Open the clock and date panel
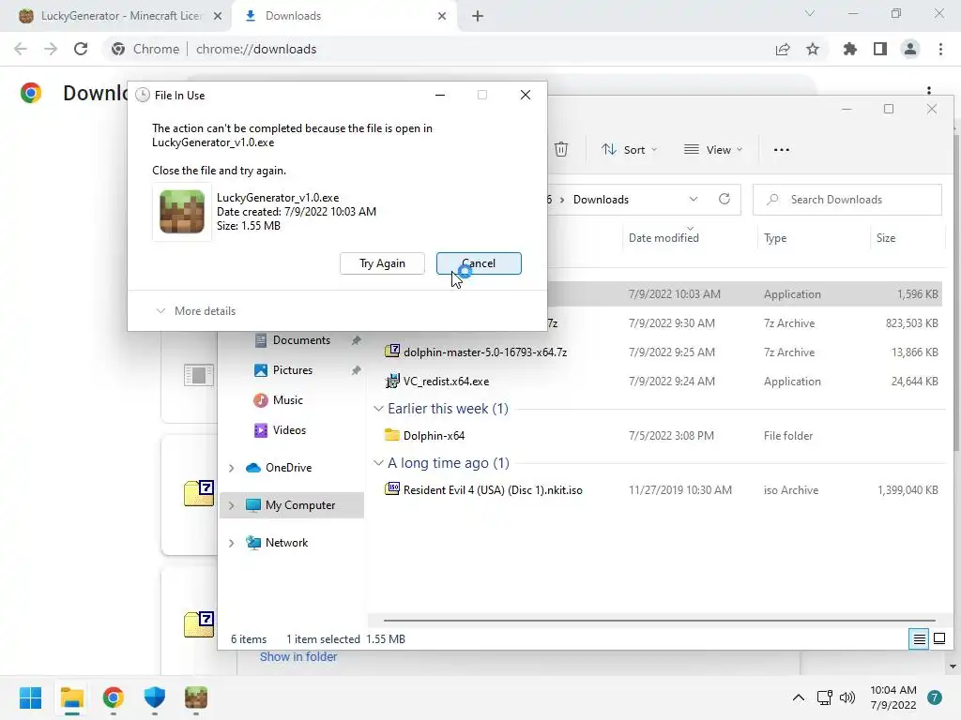961x720 pixels. [x=893, y=697]
